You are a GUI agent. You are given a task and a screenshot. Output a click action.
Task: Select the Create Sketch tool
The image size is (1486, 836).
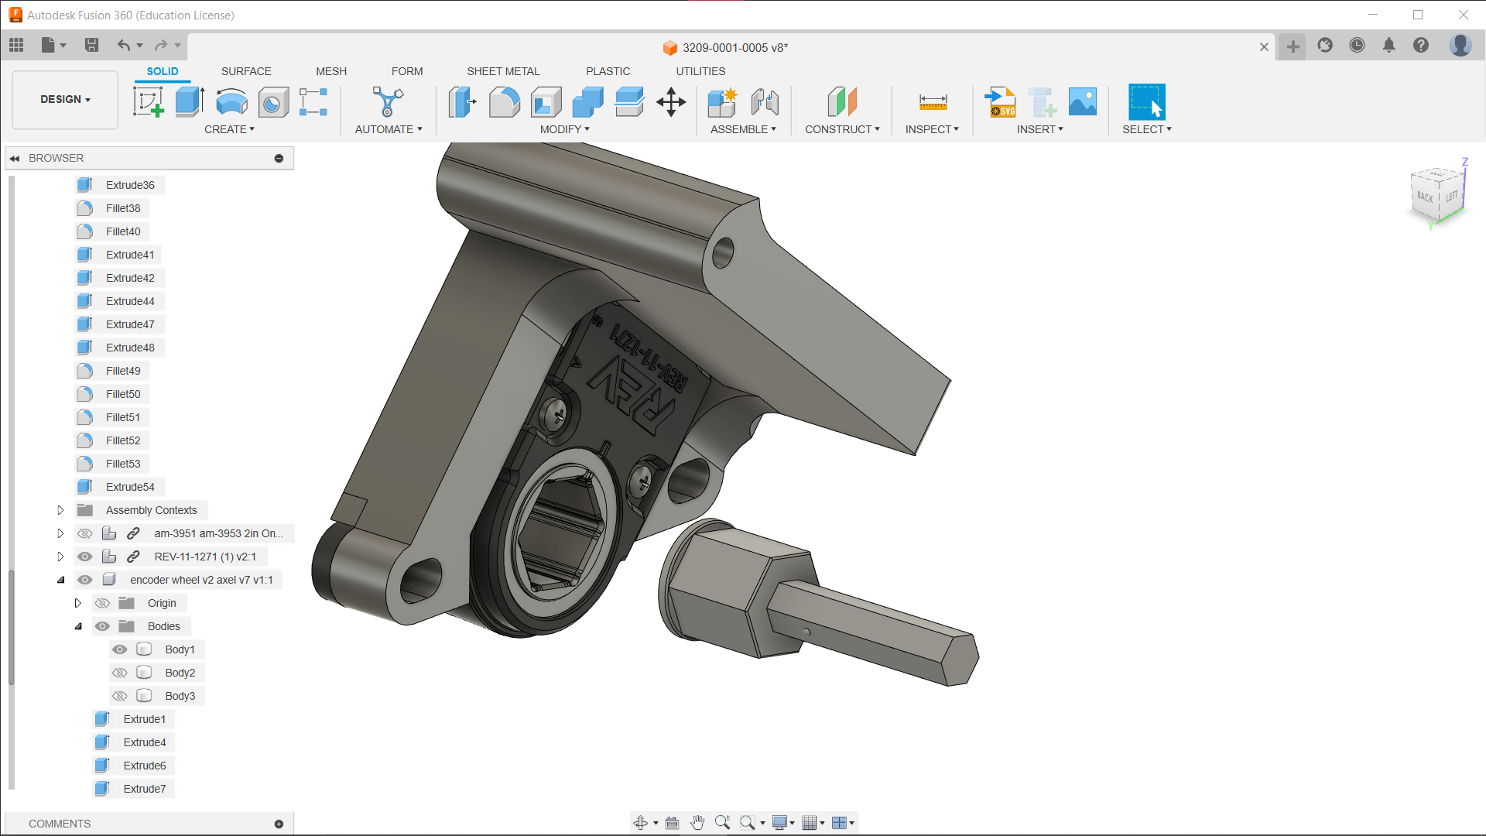pos(148,101)
